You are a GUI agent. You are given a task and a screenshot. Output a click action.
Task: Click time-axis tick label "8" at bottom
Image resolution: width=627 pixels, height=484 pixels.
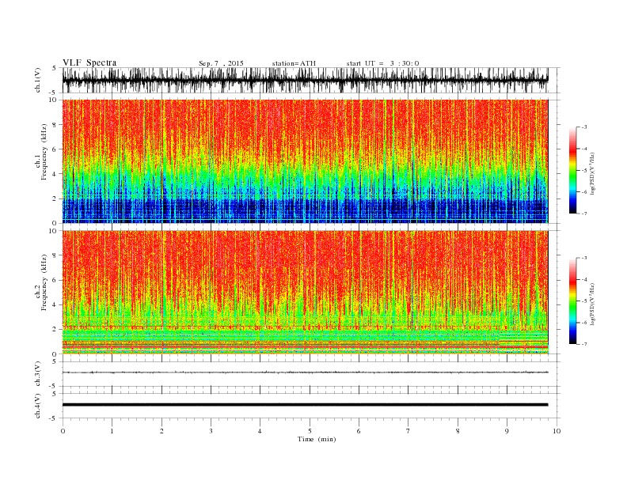tap(458, 431)
